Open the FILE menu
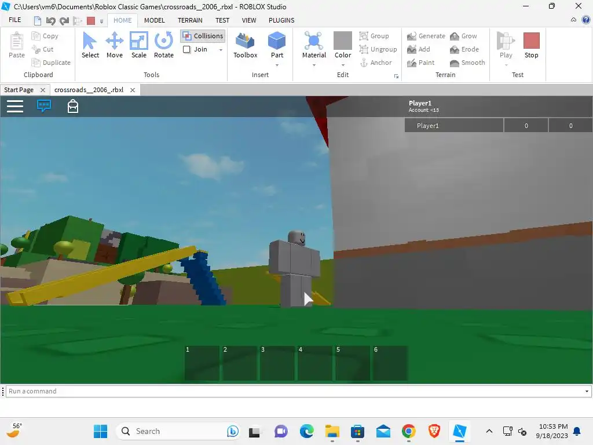Viewport: 593px width, 445px height. (14, 20)
